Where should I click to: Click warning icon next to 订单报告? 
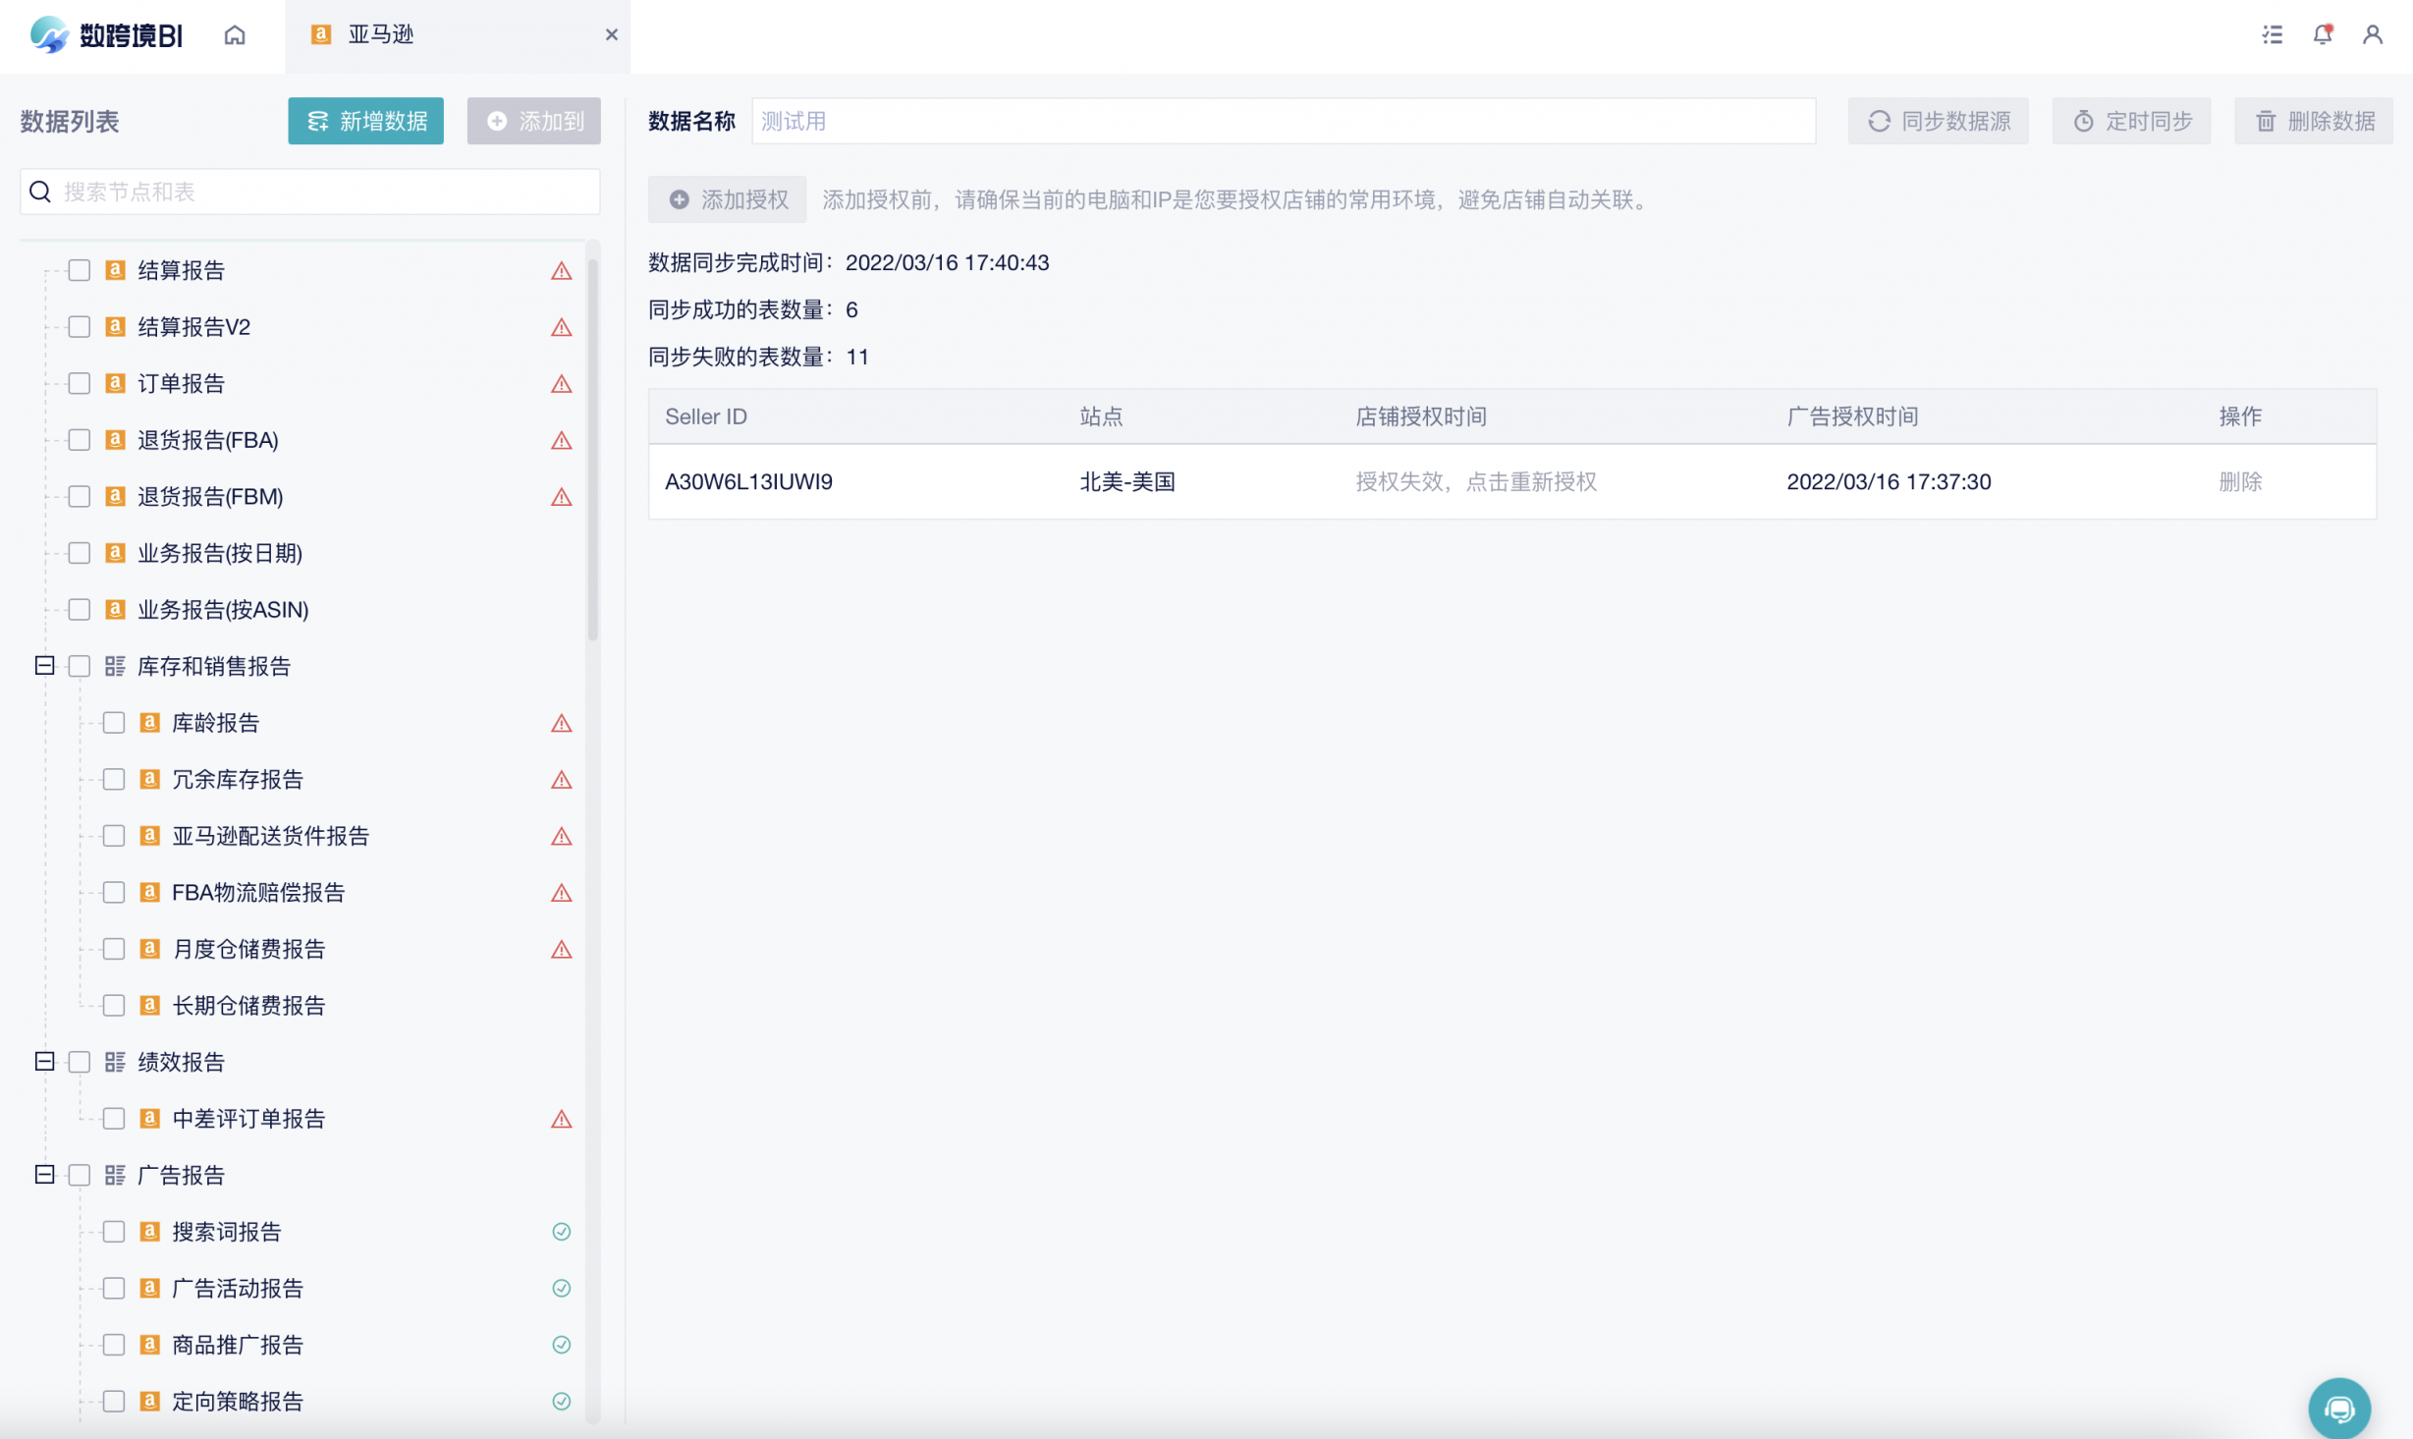tap(562, 384)
